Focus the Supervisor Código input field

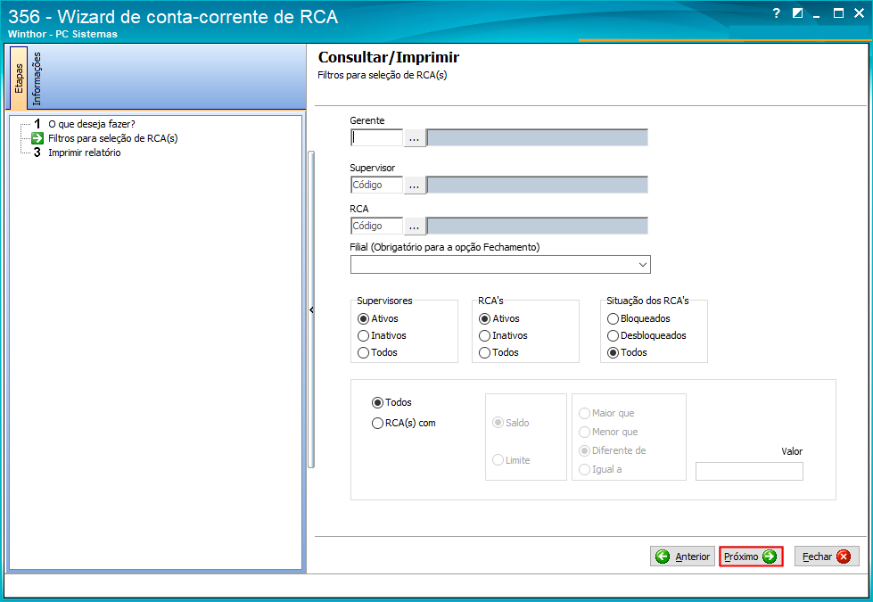click(377, 185)
